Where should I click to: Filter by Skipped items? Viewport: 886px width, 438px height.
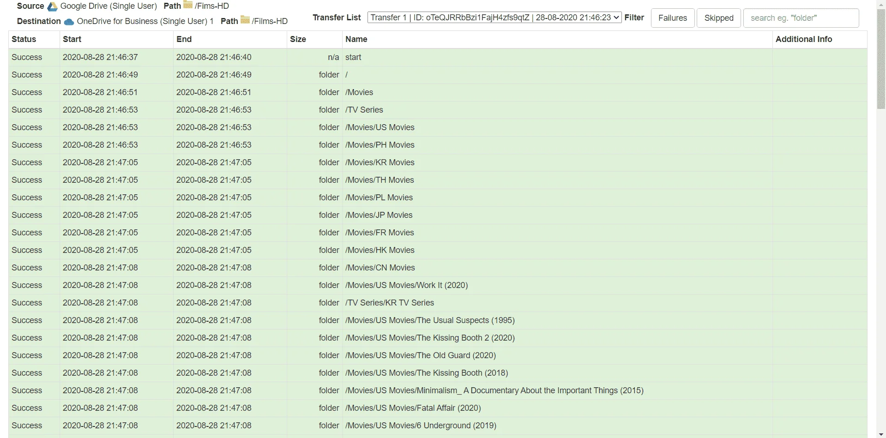(719, 18)
